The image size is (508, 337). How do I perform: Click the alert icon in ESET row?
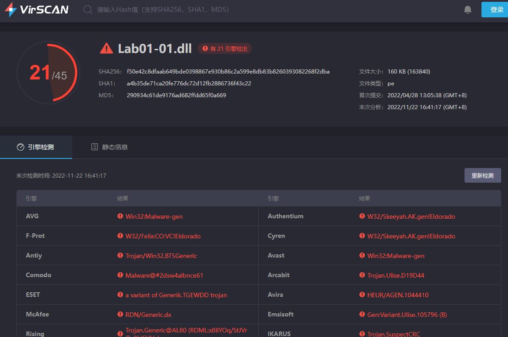(120, 295)
